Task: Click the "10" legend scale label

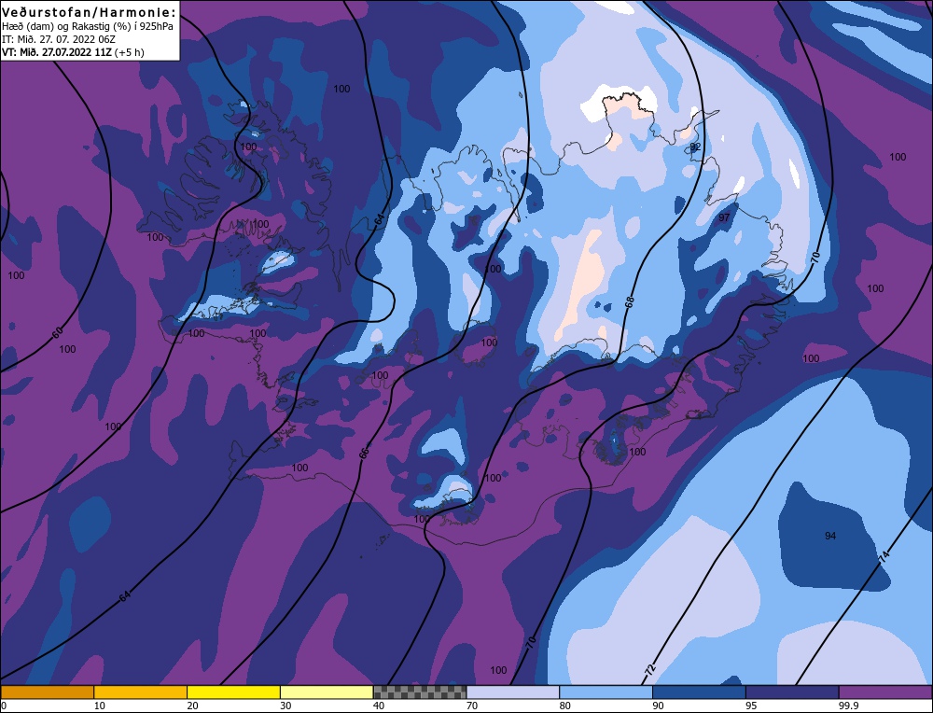Action: (100, 706)
